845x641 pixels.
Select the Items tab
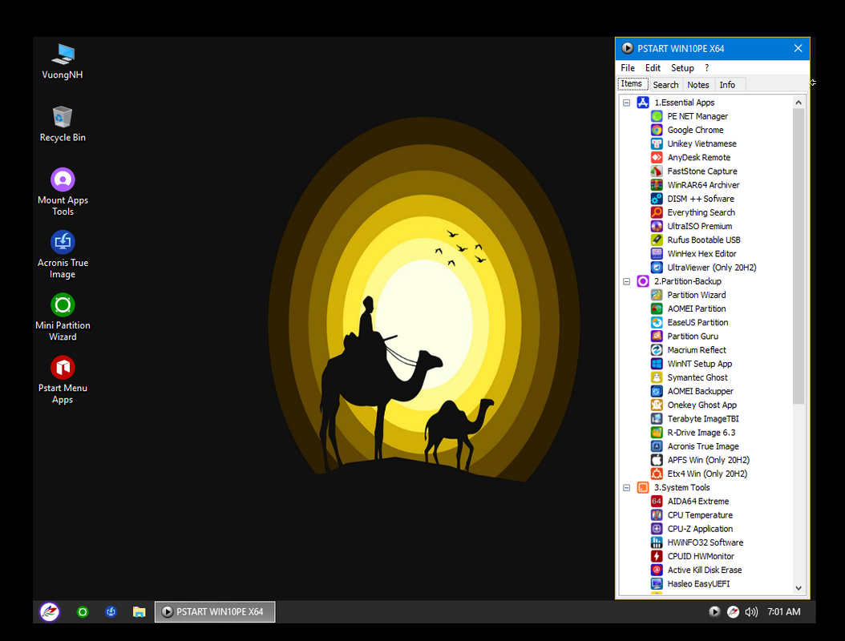(x=632, y=83)
